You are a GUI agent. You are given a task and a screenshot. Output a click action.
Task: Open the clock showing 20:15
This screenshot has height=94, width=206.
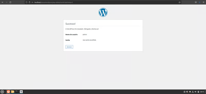coord(202,92)
